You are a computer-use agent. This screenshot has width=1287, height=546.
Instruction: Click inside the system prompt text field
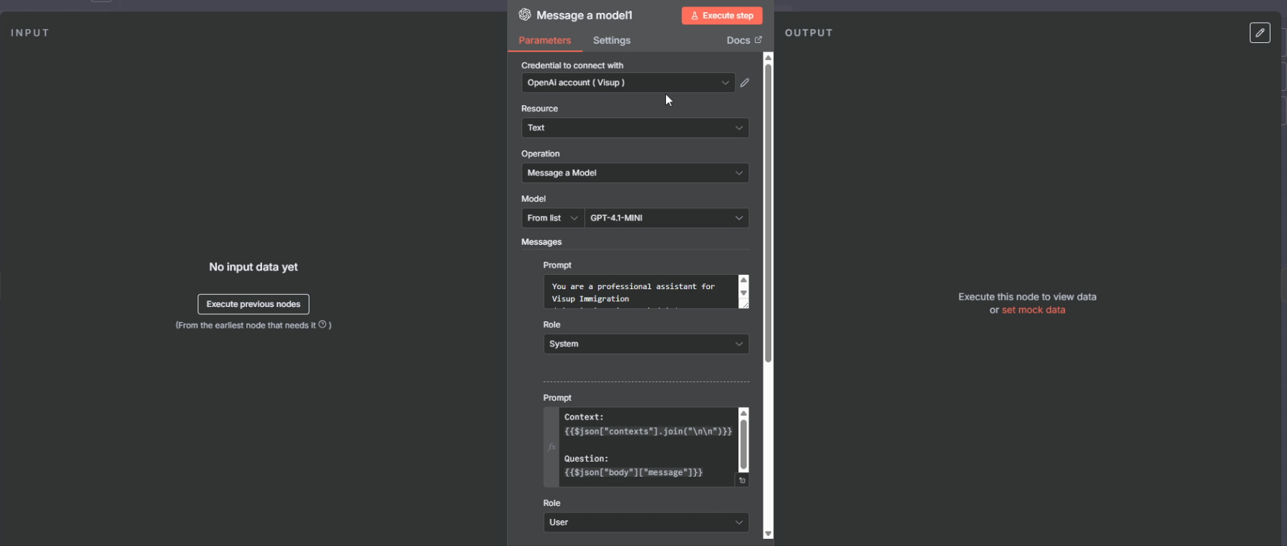pos(640,292)
